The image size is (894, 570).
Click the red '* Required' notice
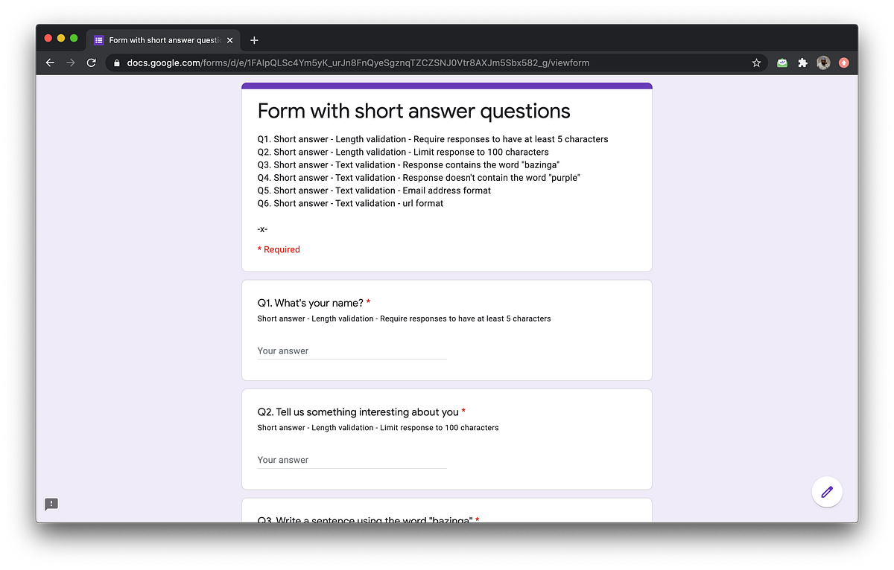[x=279, y=249]
